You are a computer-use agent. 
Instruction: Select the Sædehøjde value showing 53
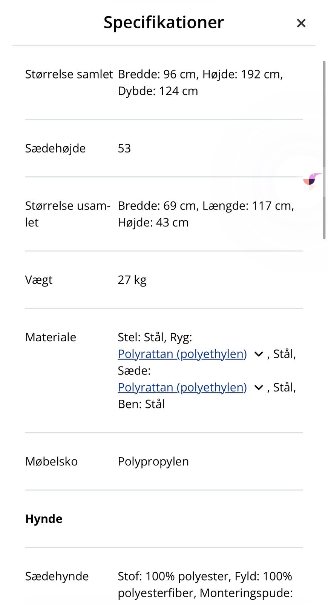click(x=124, y=148)
